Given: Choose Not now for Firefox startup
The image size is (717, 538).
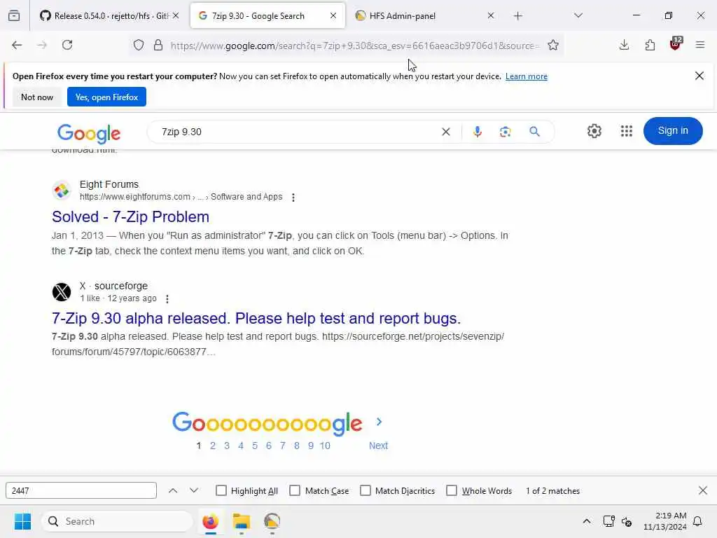Looking at the screenshot, I should coord(37,97).
